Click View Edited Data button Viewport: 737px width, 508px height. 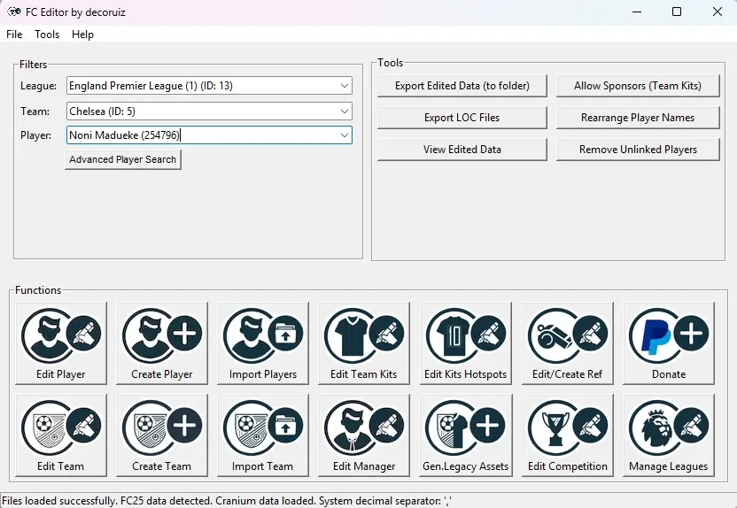pos(462,150)
